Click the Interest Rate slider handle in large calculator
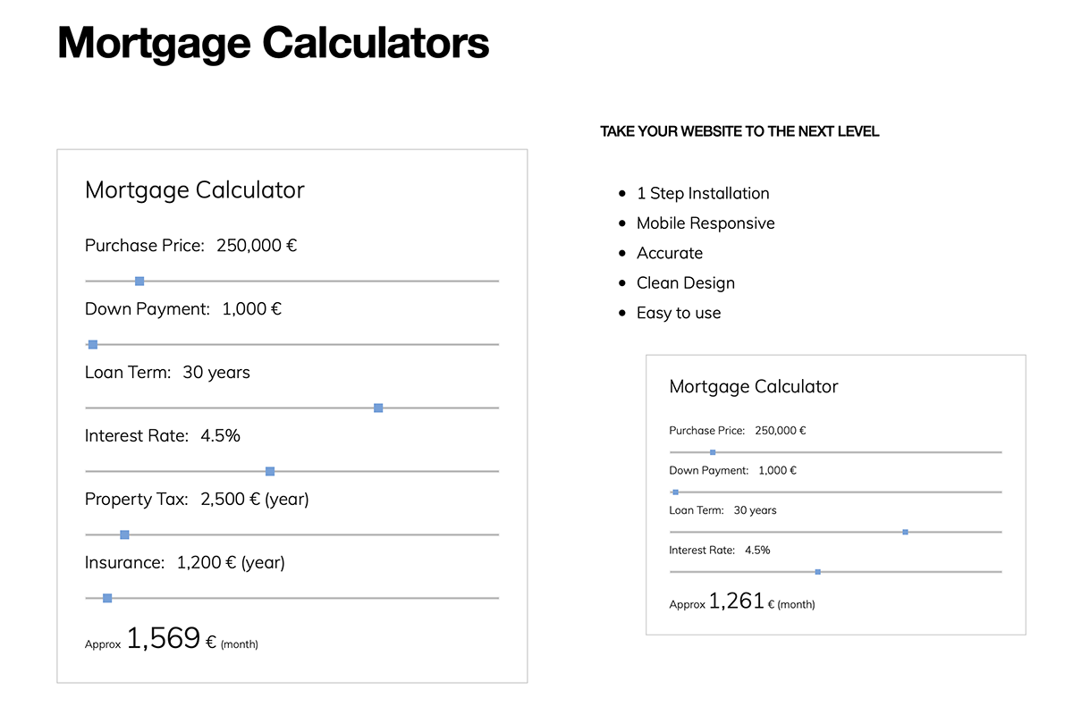The width and height of the screenshot is (1073, 715). 270,471
